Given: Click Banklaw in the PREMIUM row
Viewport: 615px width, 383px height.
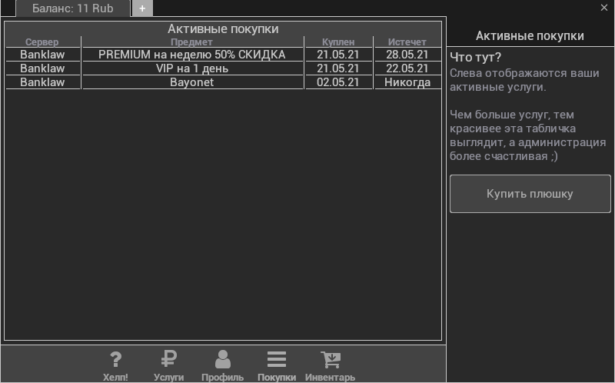Looking at the screenshot, I should point(42,55).
